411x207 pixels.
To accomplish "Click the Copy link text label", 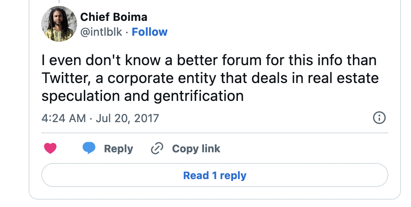I will (196, 149).
